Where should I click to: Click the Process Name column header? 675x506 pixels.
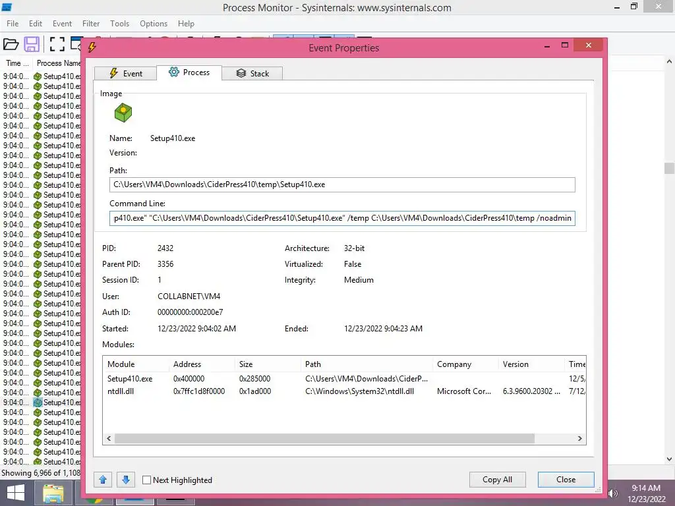(58, 63)
